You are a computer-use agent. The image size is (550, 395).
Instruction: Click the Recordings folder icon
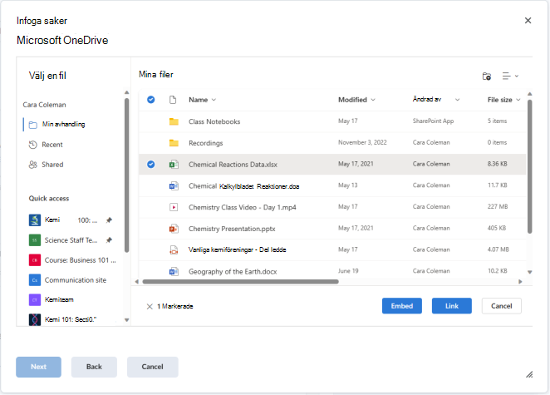[174, 143]
